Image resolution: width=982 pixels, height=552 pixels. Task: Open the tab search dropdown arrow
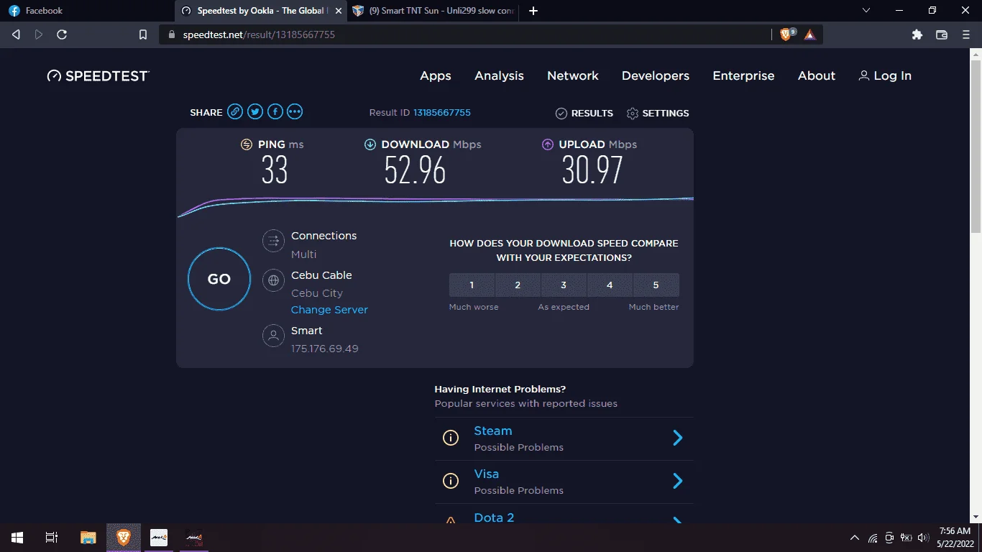866,10
